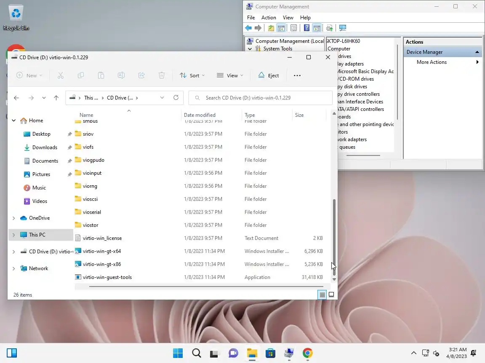Click Up one level icon in Computer Management

click(271, 28)
